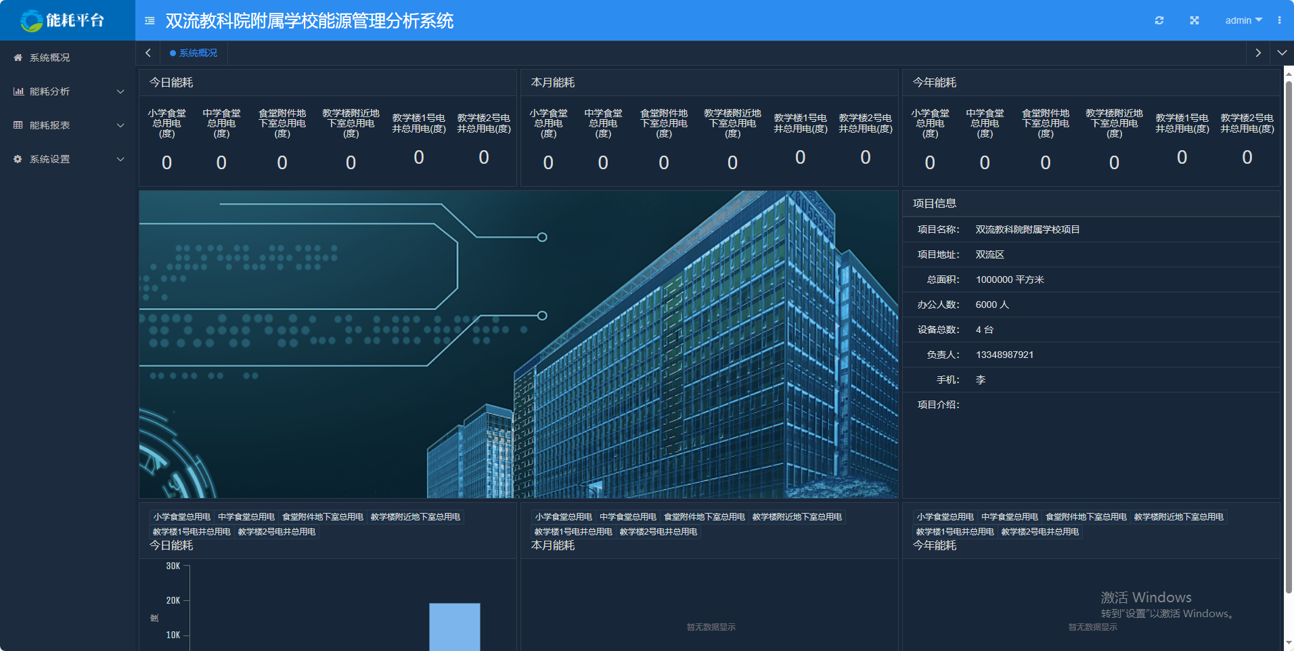Click the refresh icon in header

click(x=1159, y=20)
